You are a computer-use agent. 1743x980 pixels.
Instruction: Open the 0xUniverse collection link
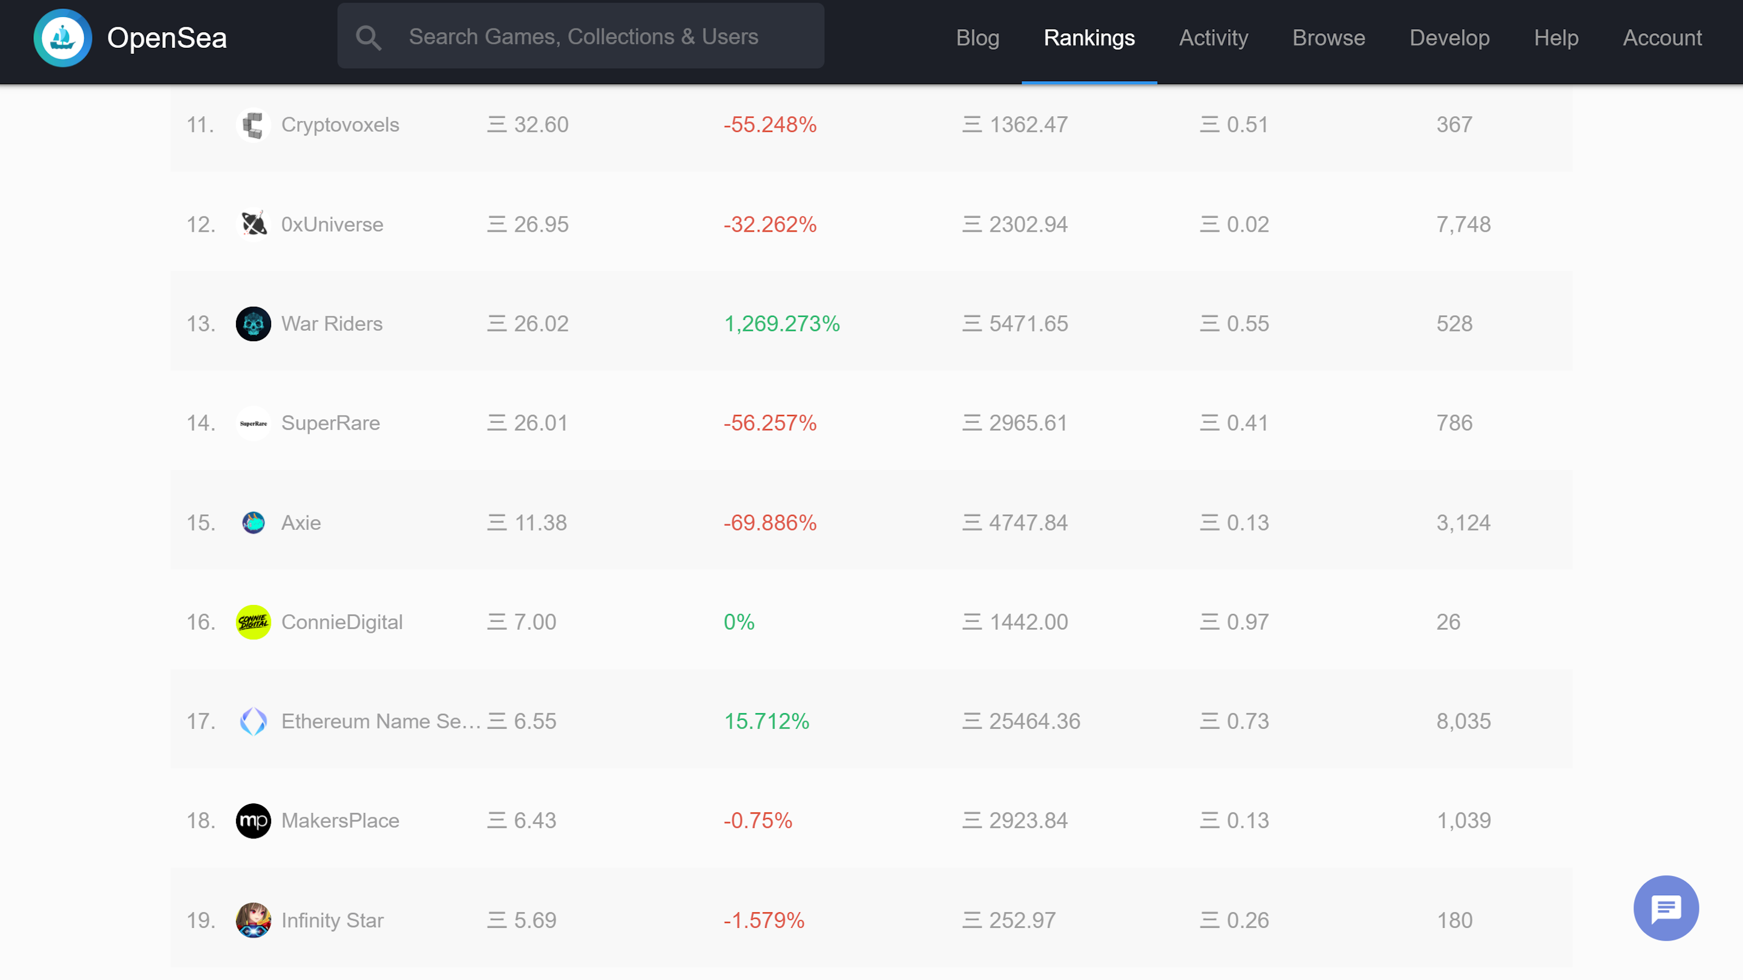pos(332,224)
